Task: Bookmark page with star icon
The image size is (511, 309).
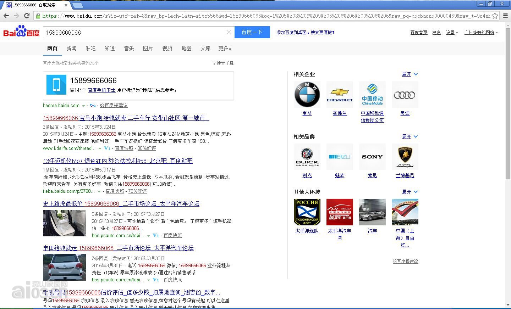Action: click(495, 16)
